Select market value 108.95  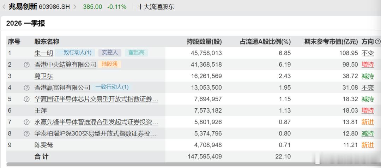pyautogui.click(x=349, y=53)
